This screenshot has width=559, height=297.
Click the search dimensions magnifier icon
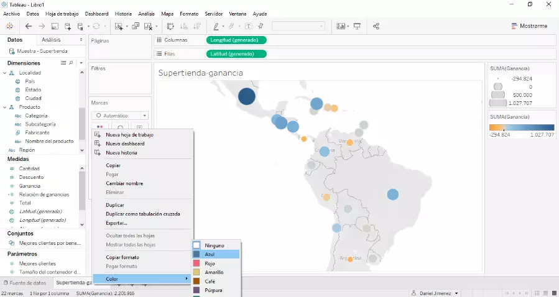72,63
